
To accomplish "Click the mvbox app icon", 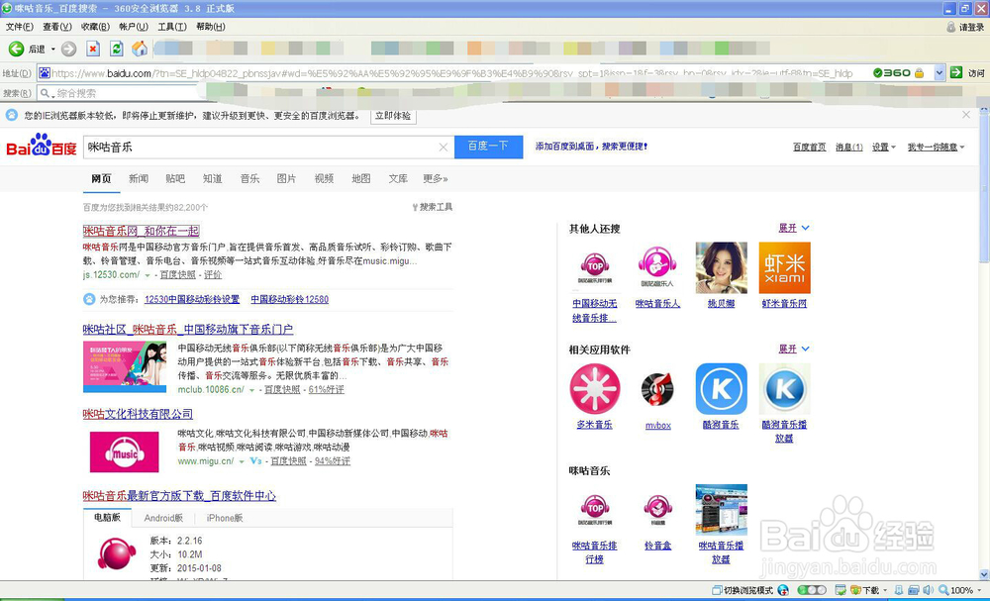I will coord(657,389).
